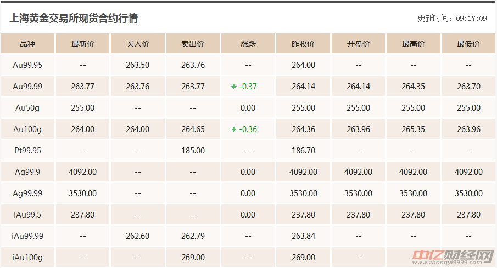
Task: Select the 品种 column header
Action: tap(27, 44)
